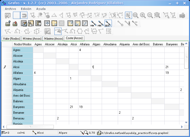Image resolution: width=190 pixels, height=137 pixels.
Task: Click the zoom in magnifier icon
Action: pyautogui.click(x=143, y=15)
